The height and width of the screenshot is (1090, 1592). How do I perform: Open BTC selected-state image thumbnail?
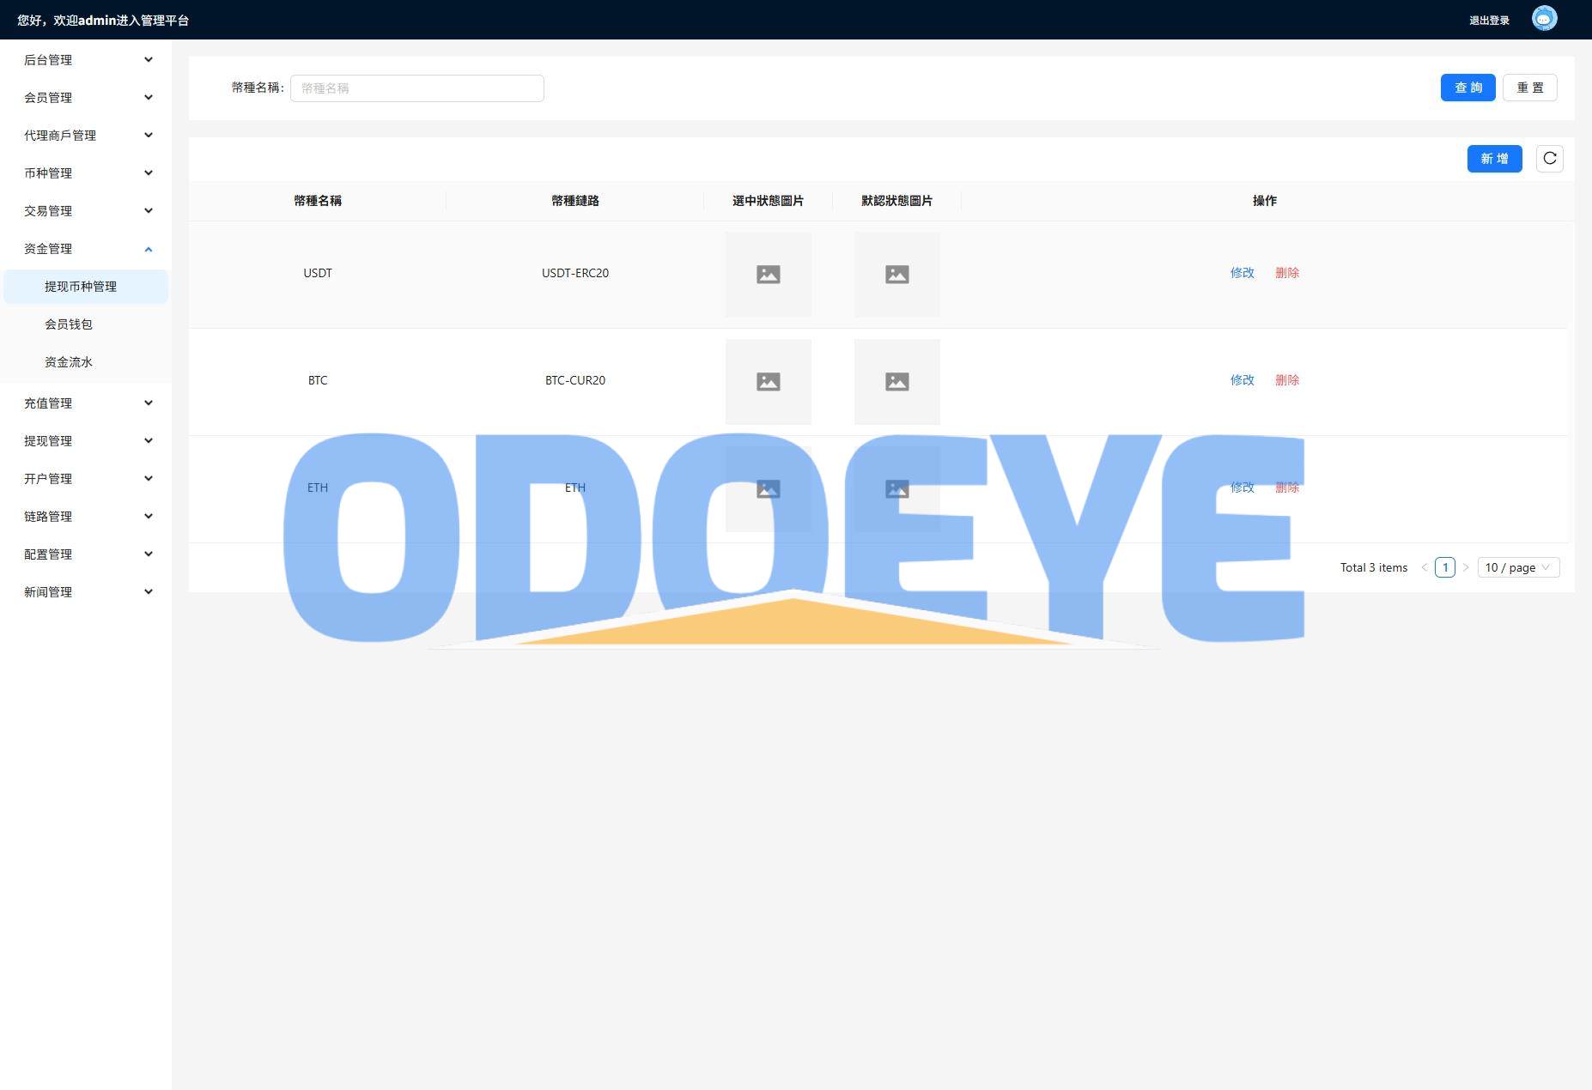point(768,382)
